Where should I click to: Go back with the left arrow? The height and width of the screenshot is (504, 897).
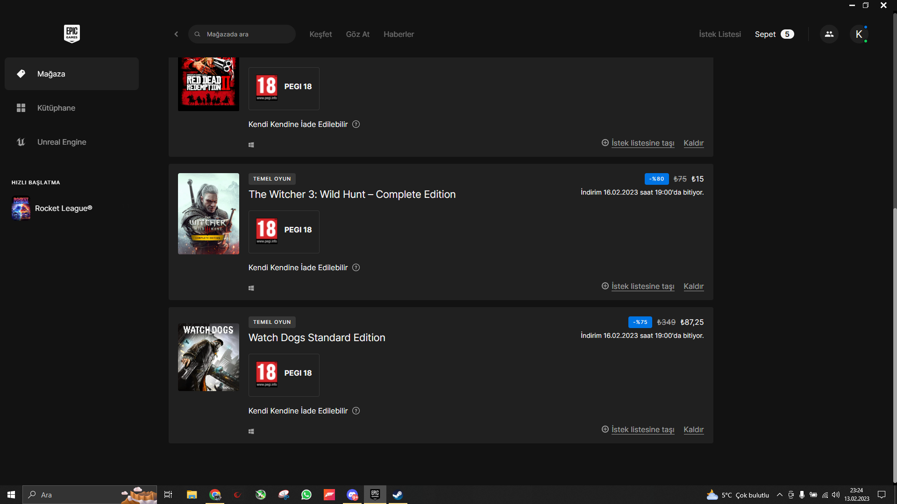point(176,34)
